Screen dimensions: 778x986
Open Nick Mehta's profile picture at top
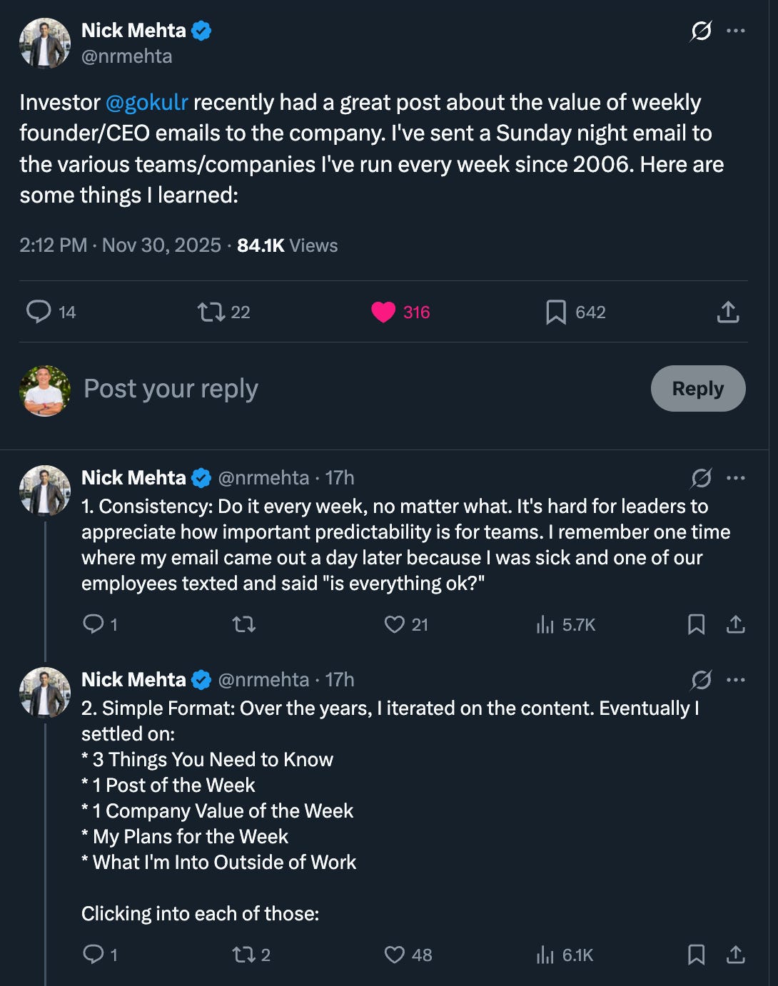(x=45, y=43)
